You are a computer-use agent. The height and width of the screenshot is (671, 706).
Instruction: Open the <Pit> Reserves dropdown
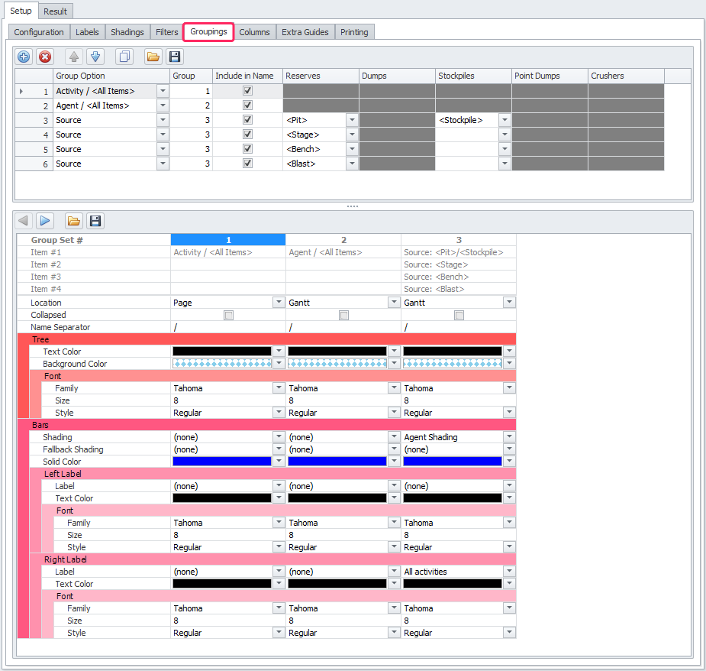[x=351, y=120]
